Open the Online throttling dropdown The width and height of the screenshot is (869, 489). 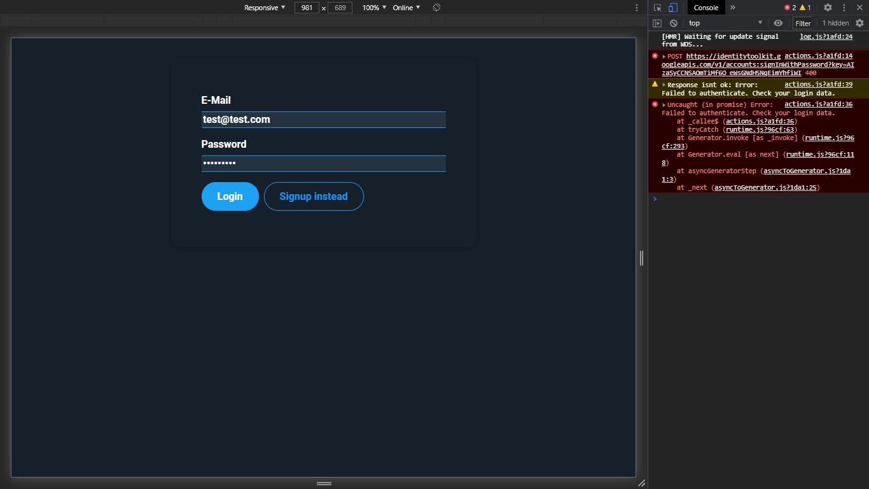(x=407, y=8)
